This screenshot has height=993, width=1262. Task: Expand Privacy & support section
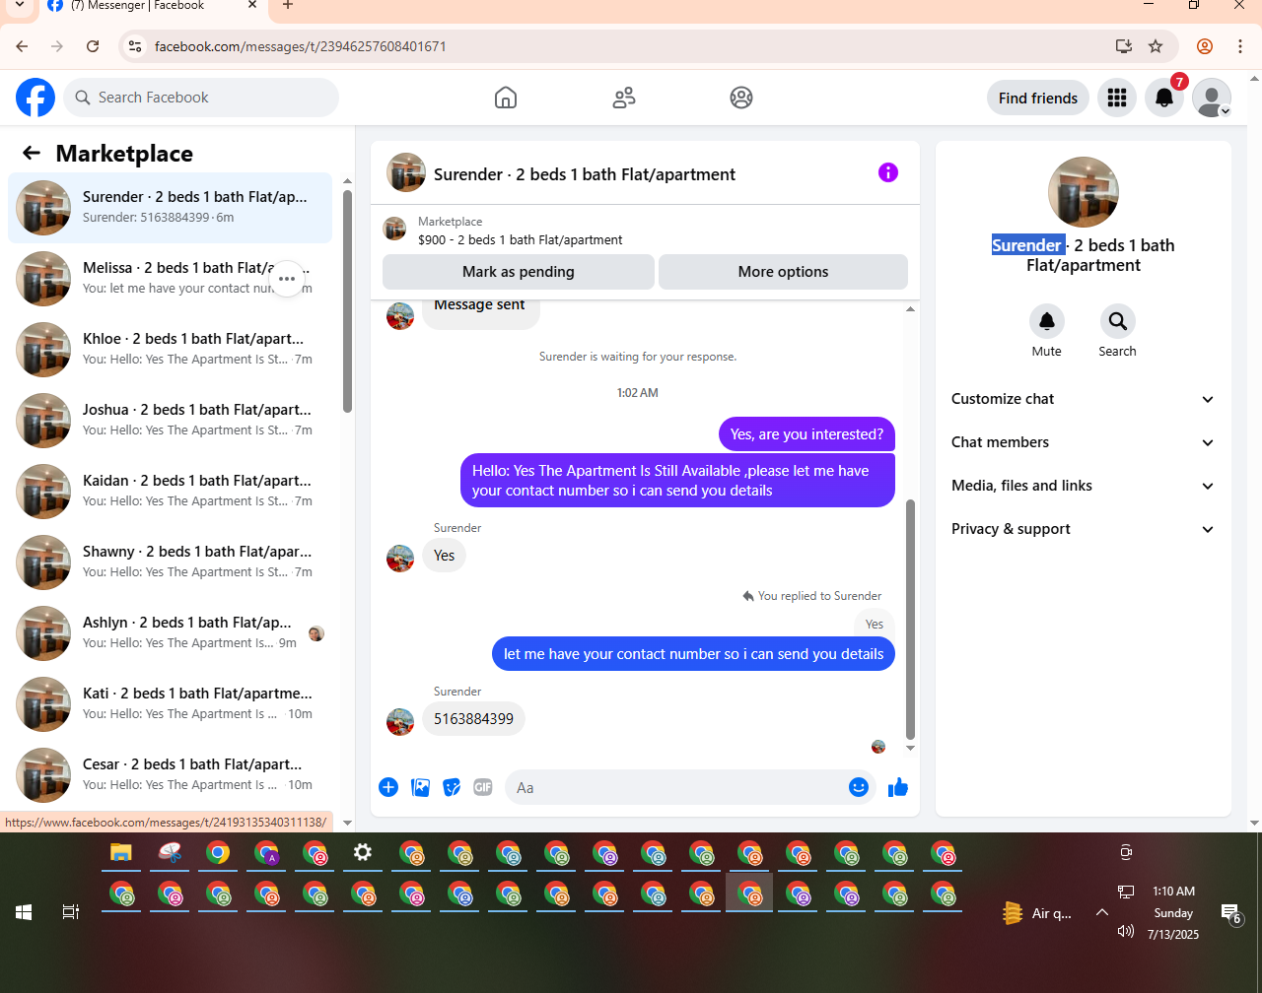pos(1084,529)
